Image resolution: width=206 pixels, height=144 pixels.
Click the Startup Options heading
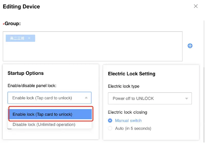(x=26, y=73)
